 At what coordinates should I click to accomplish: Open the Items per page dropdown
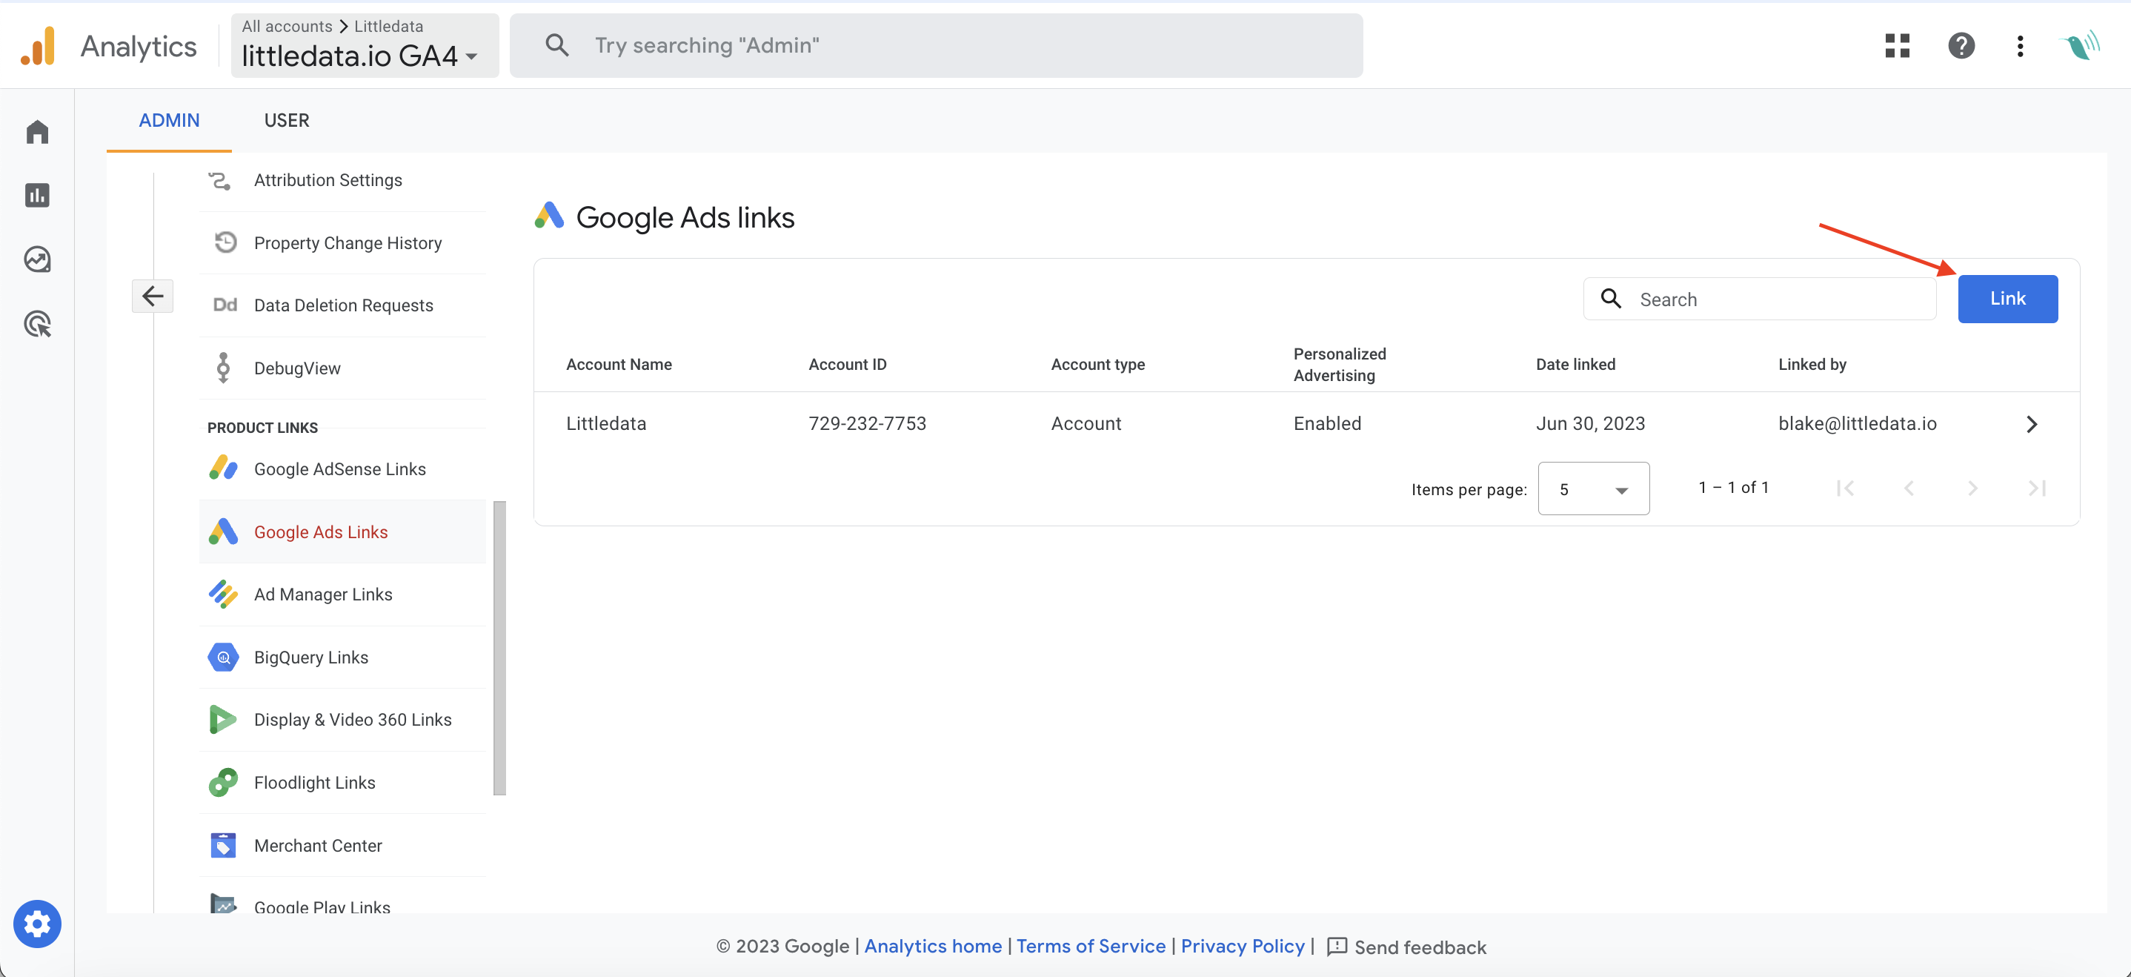[1593, 488]
